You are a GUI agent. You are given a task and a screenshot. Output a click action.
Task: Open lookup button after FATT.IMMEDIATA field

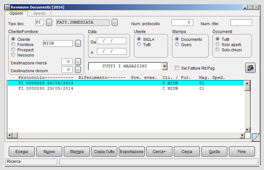point(115,22)
